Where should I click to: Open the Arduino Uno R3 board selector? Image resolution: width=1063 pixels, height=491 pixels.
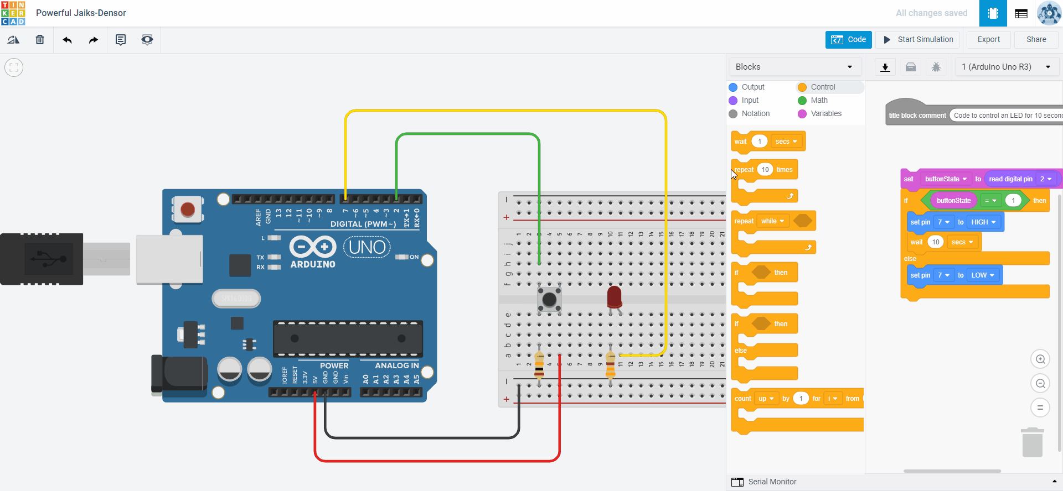(x=1007, y=67)
